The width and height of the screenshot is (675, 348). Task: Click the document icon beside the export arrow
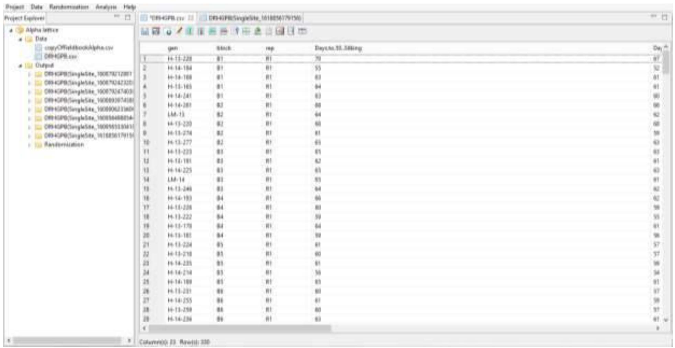269,33
